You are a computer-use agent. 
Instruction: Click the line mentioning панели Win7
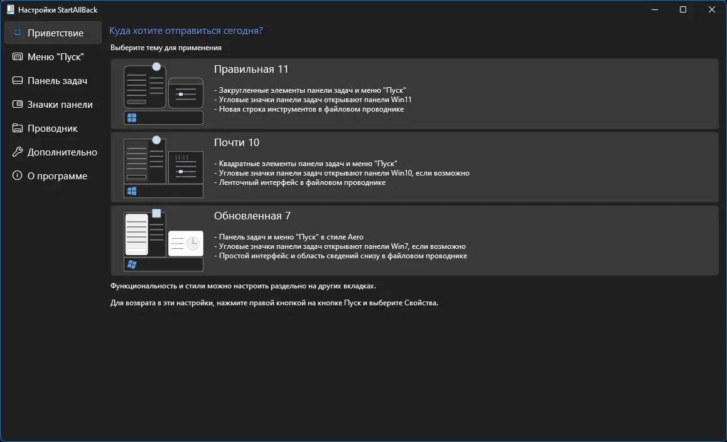pyautogui.click(x=340, y=246)
